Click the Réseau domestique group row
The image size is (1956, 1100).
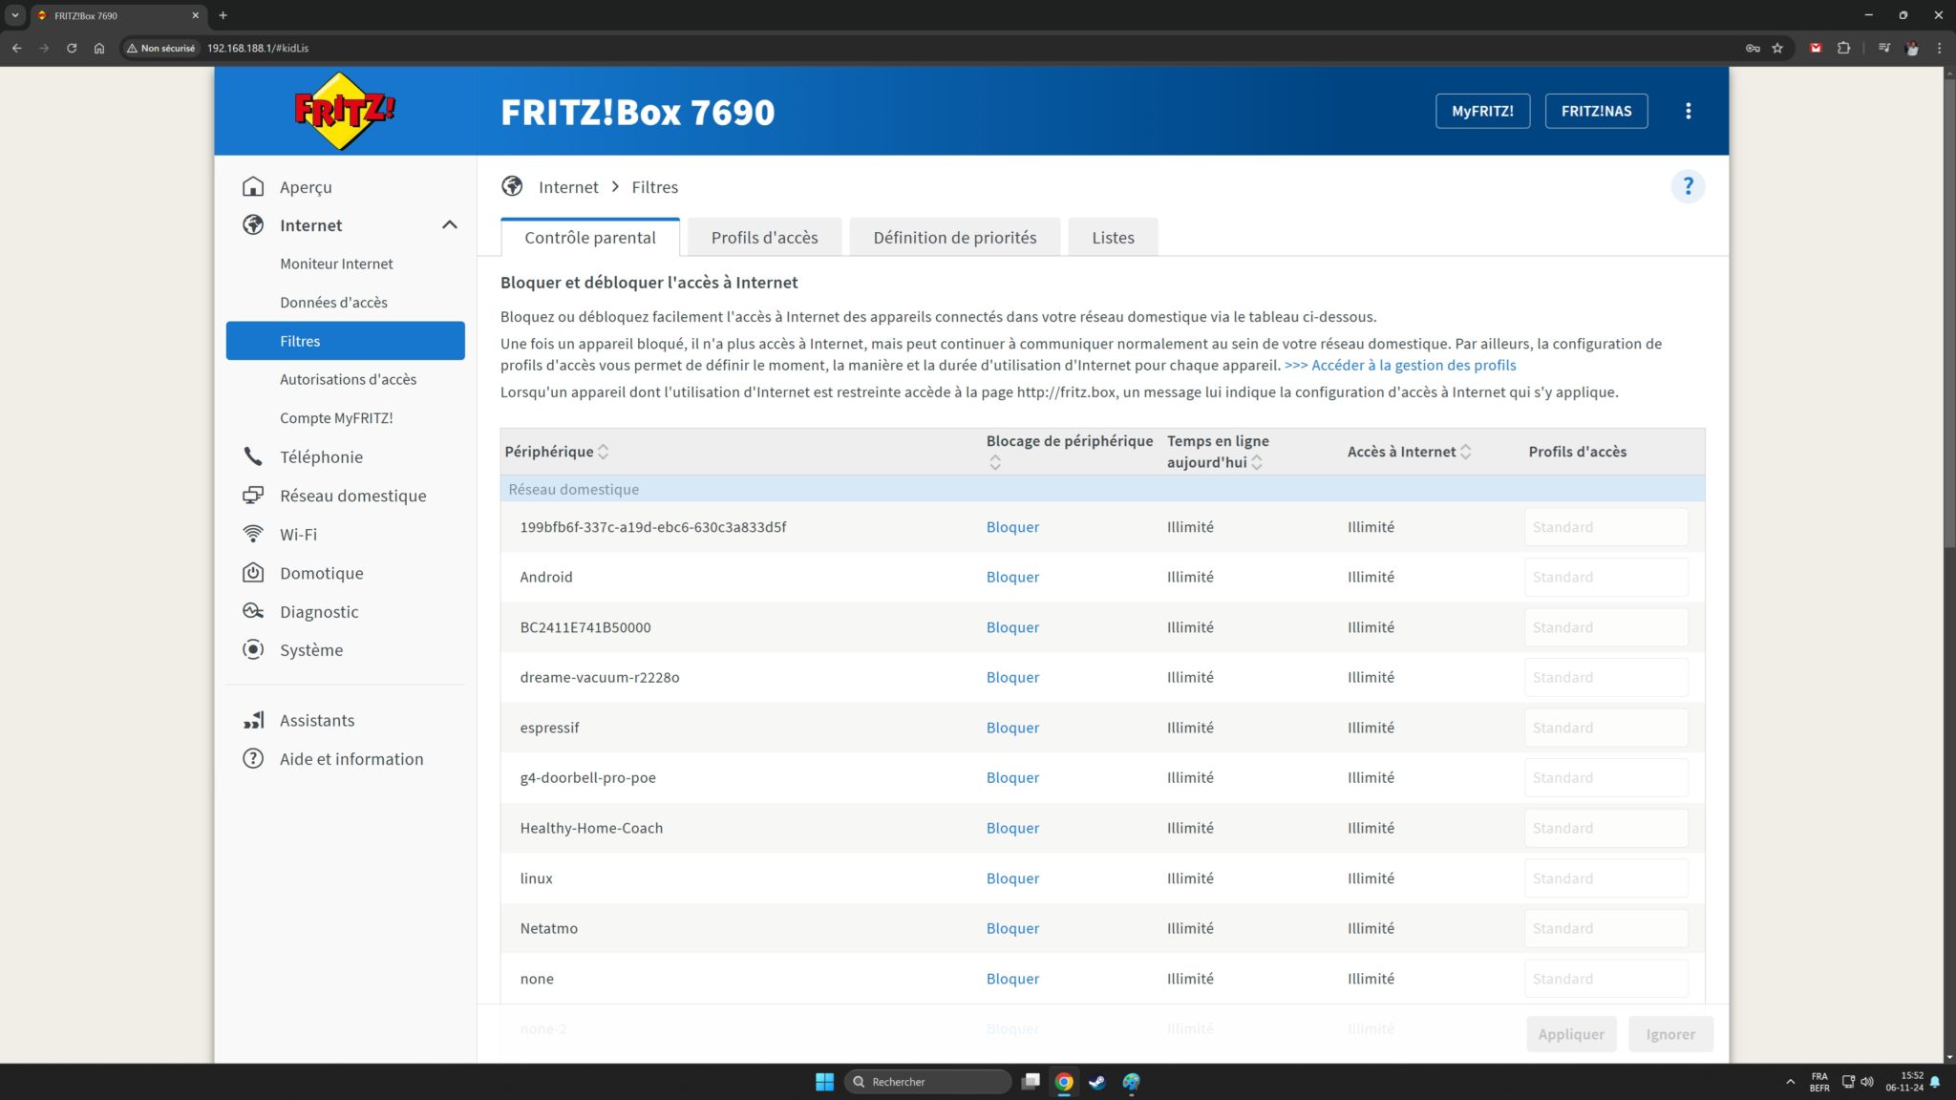[x=1102, y=489]
